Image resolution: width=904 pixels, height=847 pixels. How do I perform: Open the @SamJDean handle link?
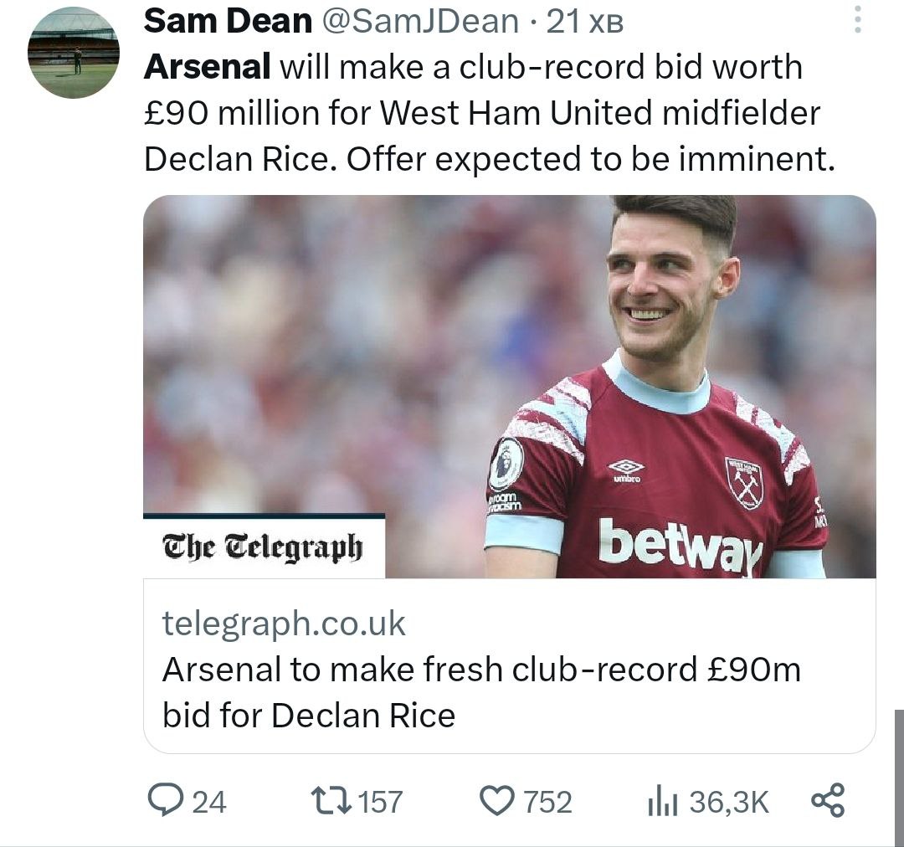421,23
